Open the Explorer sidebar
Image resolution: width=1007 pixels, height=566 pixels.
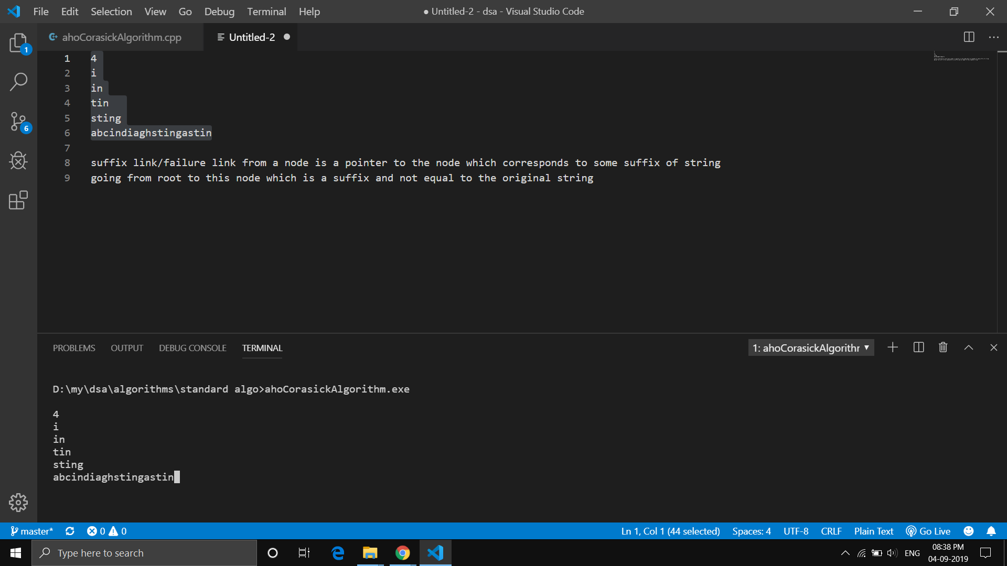(18, 44)
